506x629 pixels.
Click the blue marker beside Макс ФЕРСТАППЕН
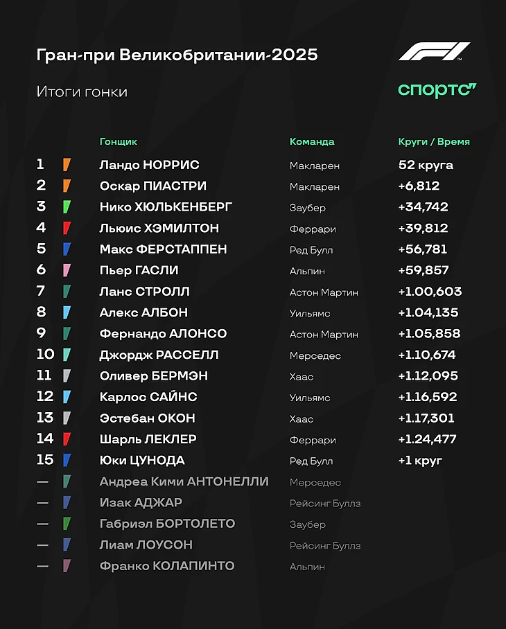point(67,249)
